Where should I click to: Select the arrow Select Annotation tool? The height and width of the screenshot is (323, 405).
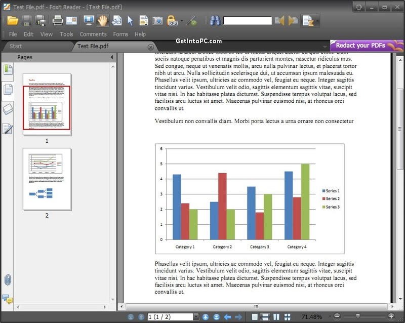130,21
